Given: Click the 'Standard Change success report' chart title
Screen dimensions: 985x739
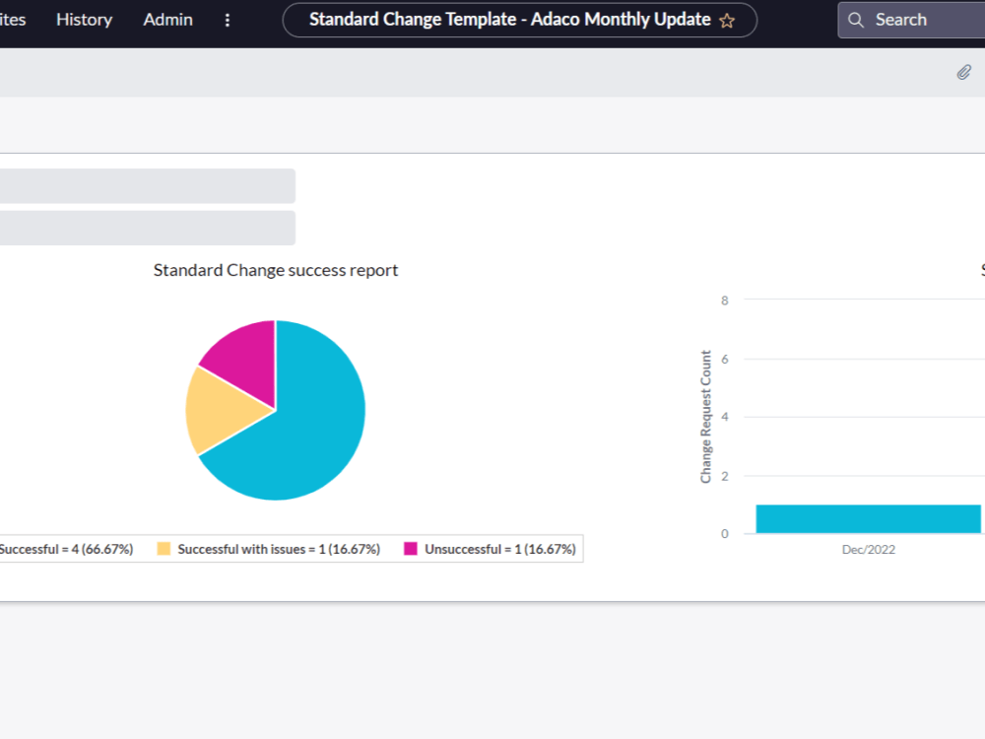Looking at the screenshot, I should pyautogui.click(x=276, y=269).
